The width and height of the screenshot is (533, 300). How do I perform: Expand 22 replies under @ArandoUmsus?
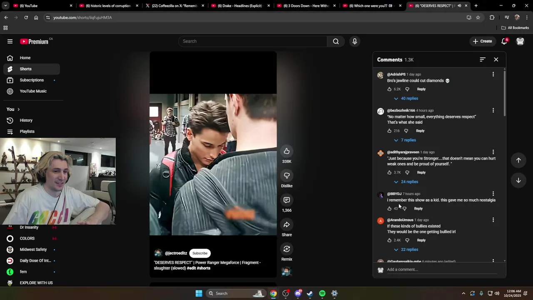[406, 250]
